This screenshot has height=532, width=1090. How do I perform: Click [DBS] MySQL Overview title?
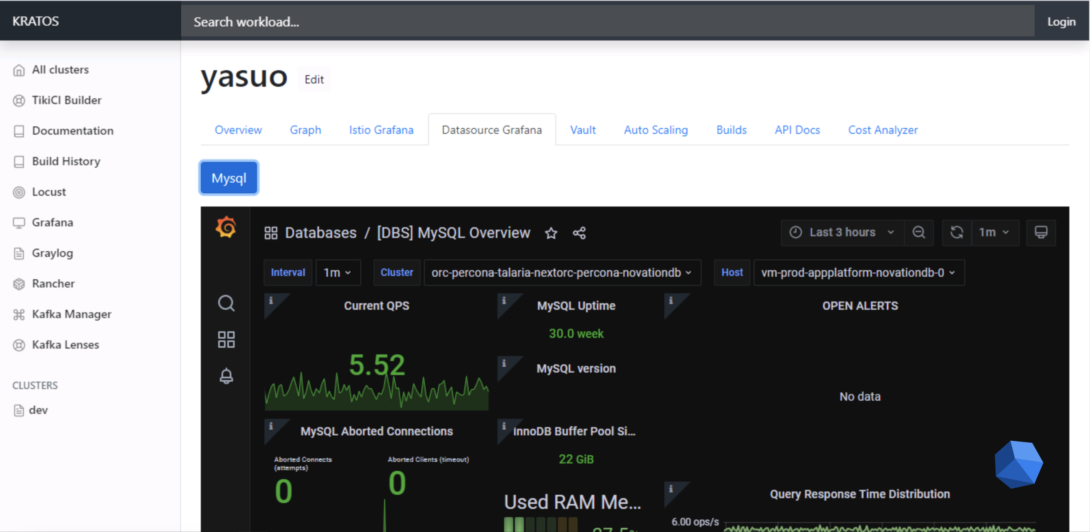(x=453, y=233)
